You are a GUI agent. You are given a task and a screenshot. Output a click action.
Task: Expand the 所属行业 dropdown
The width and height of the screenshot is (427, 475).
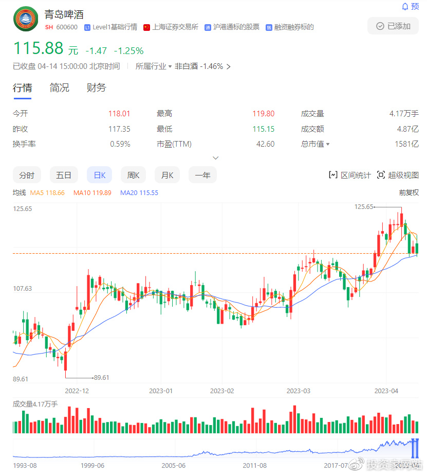(154, 66)
